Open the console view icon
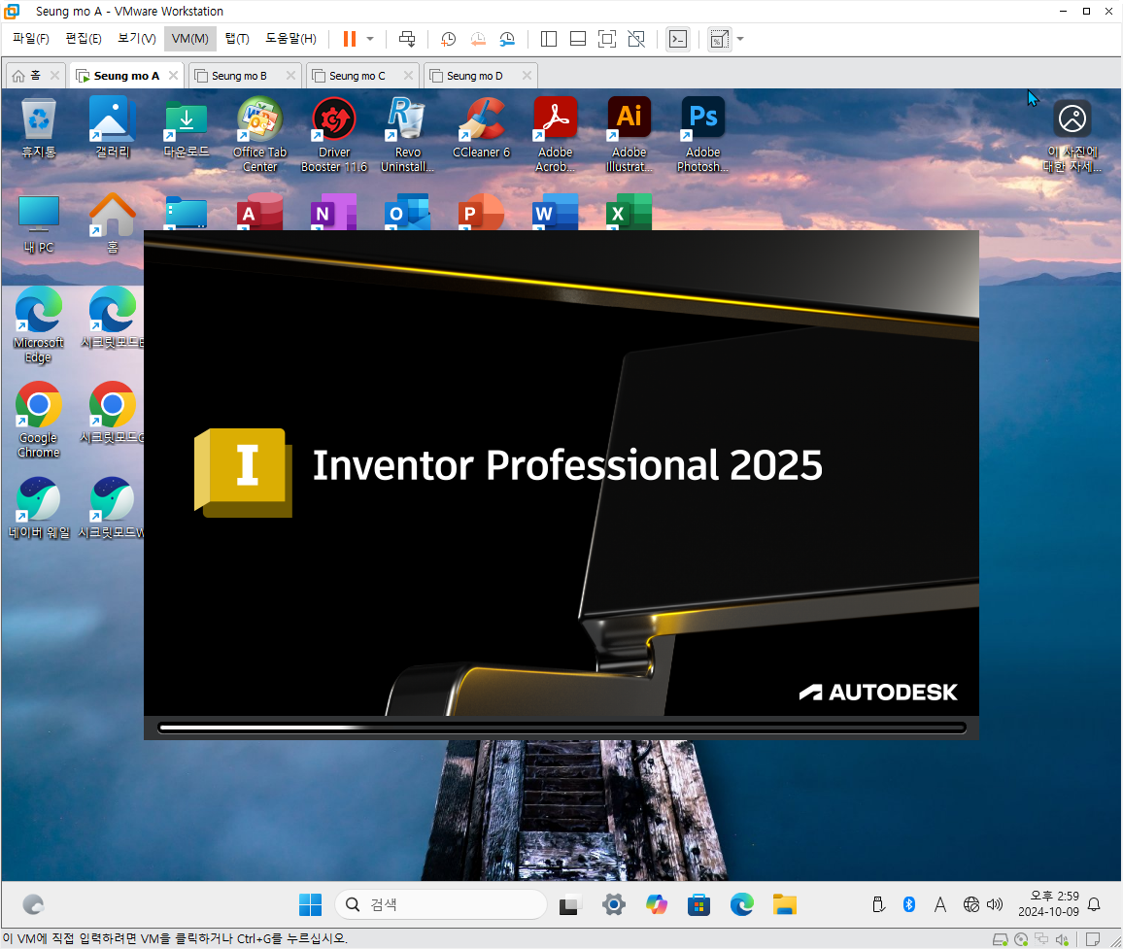1123x949 pixels. (x=677, y=39)
